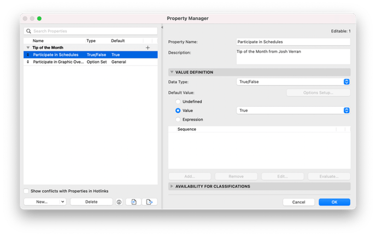
Task: Click the reorder handle on Participate in Graphic Ove... row
Action: click(x=28, y=62)
